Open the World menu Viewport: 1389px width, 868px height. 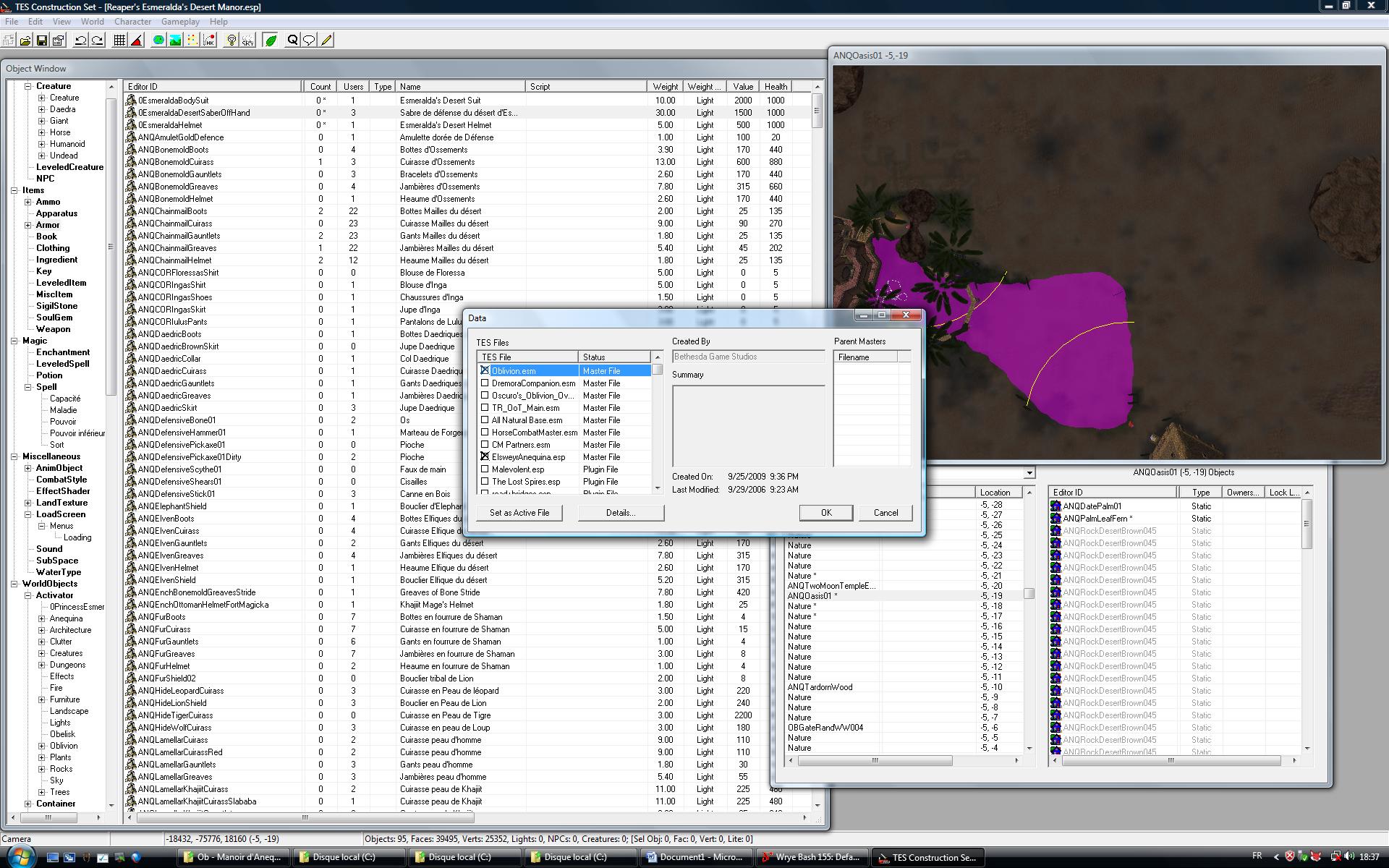pos(92,22)
